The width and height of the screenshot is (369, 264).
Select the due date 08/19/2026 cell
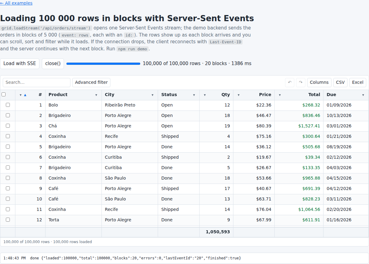pos(346,147)
